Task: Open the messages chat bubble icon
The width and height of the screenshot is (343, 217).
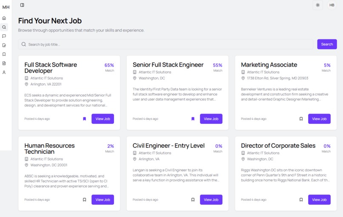Action: (x=4, y=36)
